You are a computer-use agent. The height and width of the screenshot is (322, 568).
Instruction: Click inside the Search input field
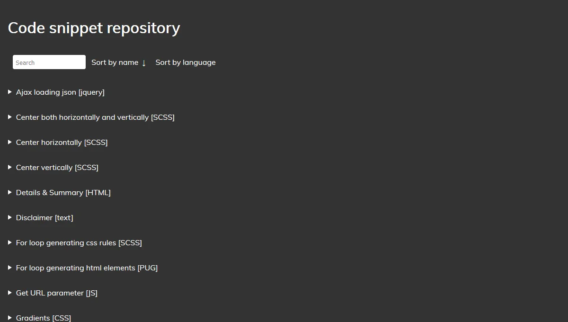(49, 62)
